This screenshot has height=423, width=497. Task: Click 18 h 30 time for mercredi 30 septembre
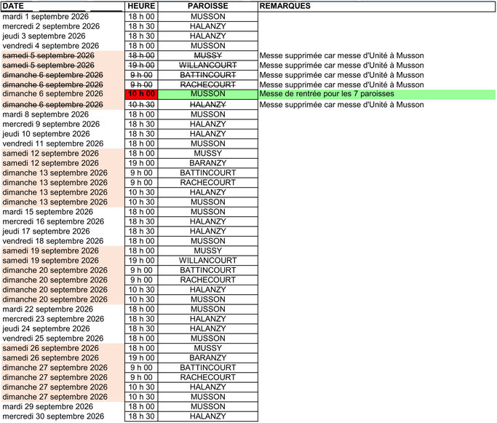pyautogui.click(x=141, y=416)
